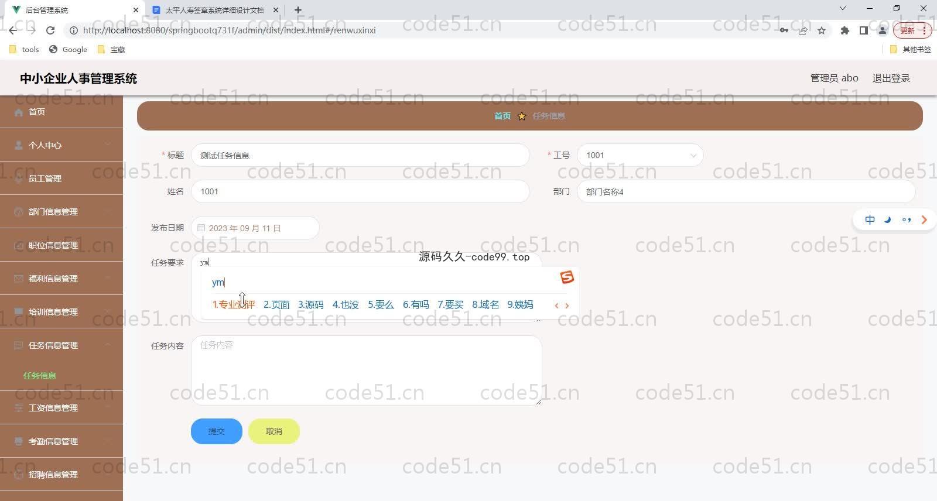Open the Google bookmark

coord(68,50)
